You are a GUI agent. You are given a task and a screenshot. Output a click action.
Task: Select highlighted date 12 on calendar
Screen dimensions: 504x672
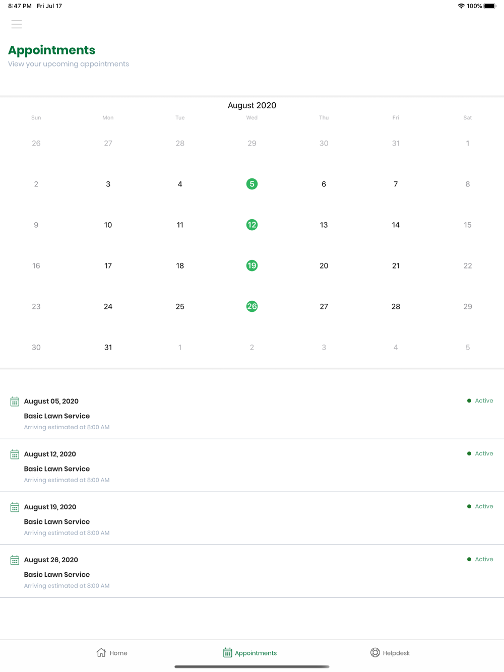click(252, 225)
